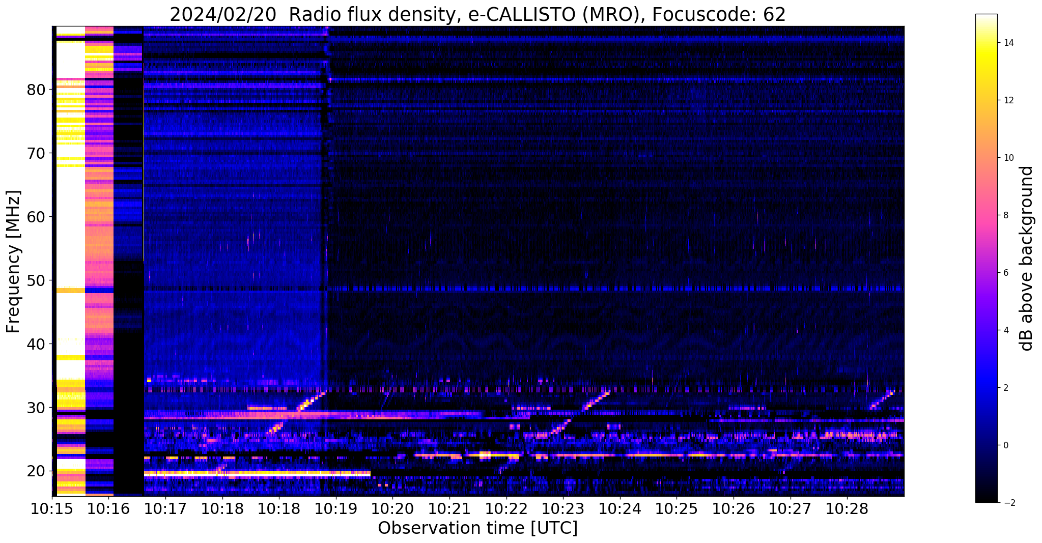Click the y-axis label "Frequency [MHz]"
The width and height of the screenshot is (1042, 543).
[x=13, y=262]
